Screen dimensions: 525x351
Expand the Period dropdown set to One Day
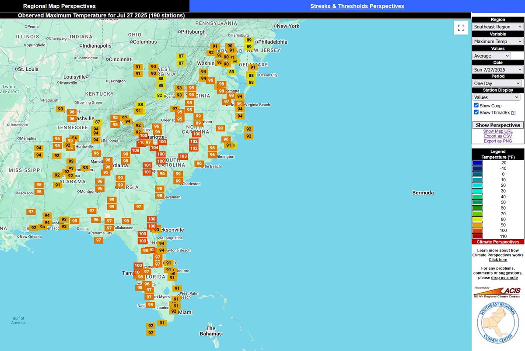pyautogui.click(x=497, y=83)
